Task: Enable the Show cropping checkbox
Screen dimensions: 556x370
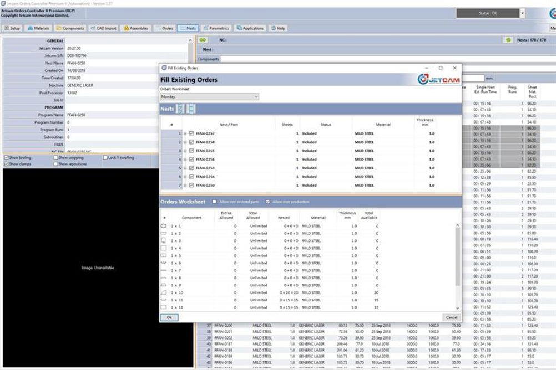Action: [x=55, y=157]
